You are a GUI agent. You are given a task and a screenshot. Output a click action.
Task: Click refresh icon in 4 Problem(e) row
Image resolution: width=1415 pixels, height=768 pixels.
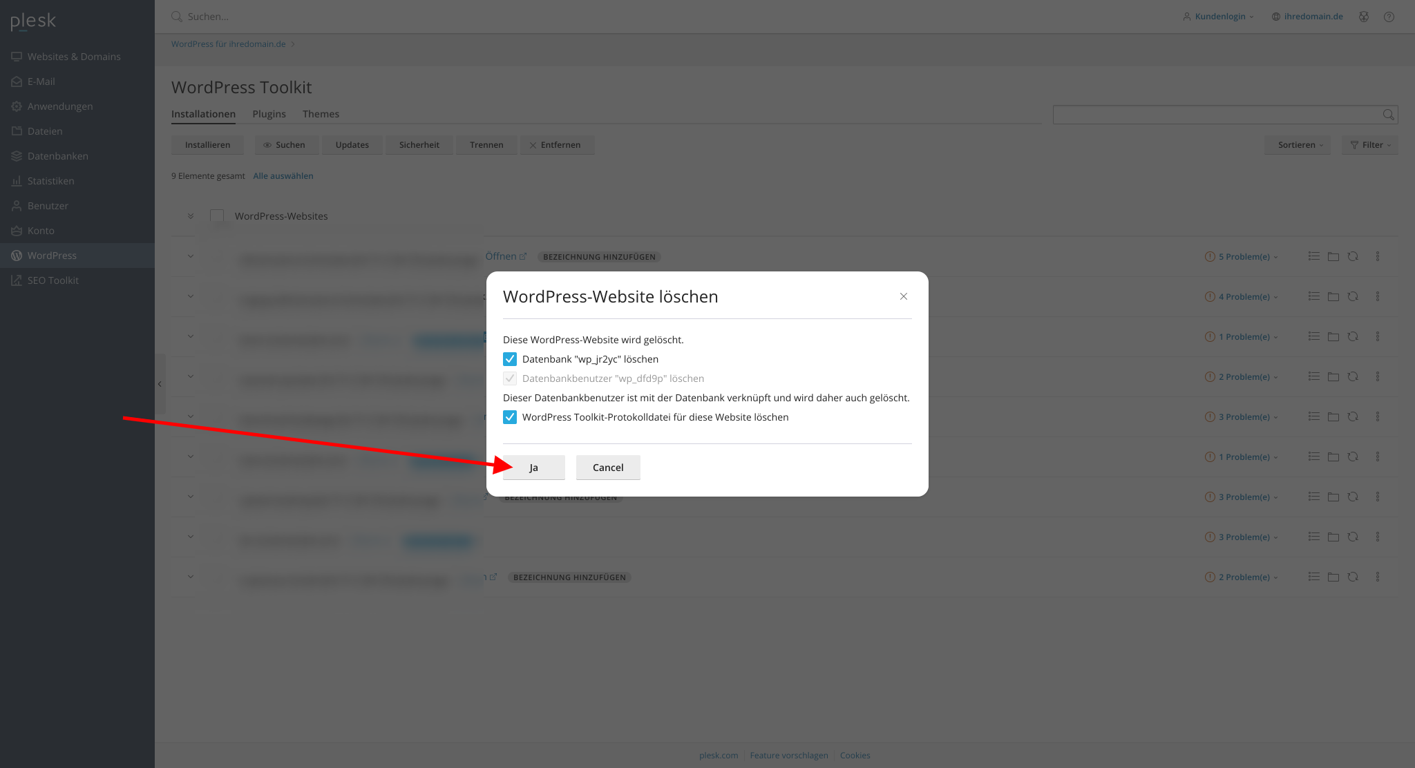click(x=1353, y=296)
